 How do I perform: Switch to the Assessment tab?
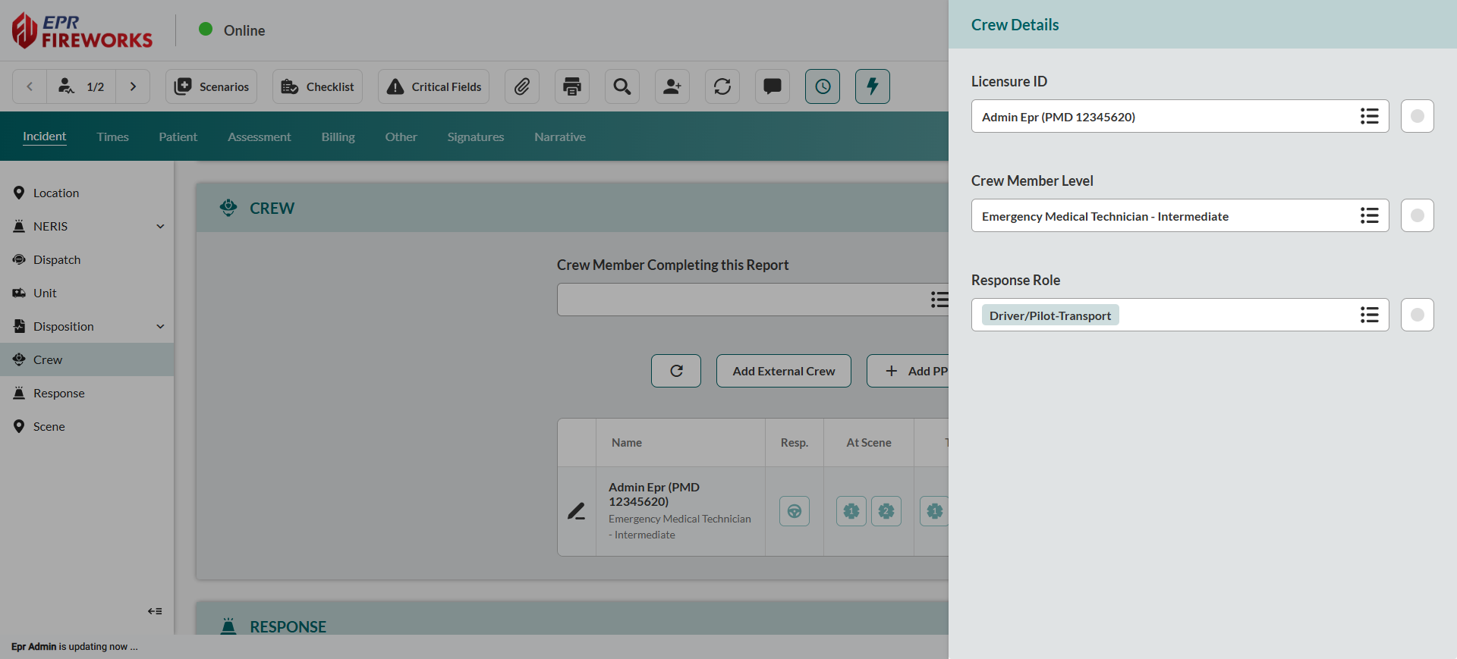pyautogui.click(x=259, y=137)
